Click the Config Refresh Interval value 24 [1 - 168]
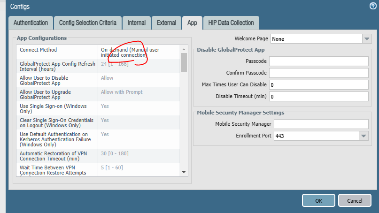The image size is (379, 213). tap(115, 64)
